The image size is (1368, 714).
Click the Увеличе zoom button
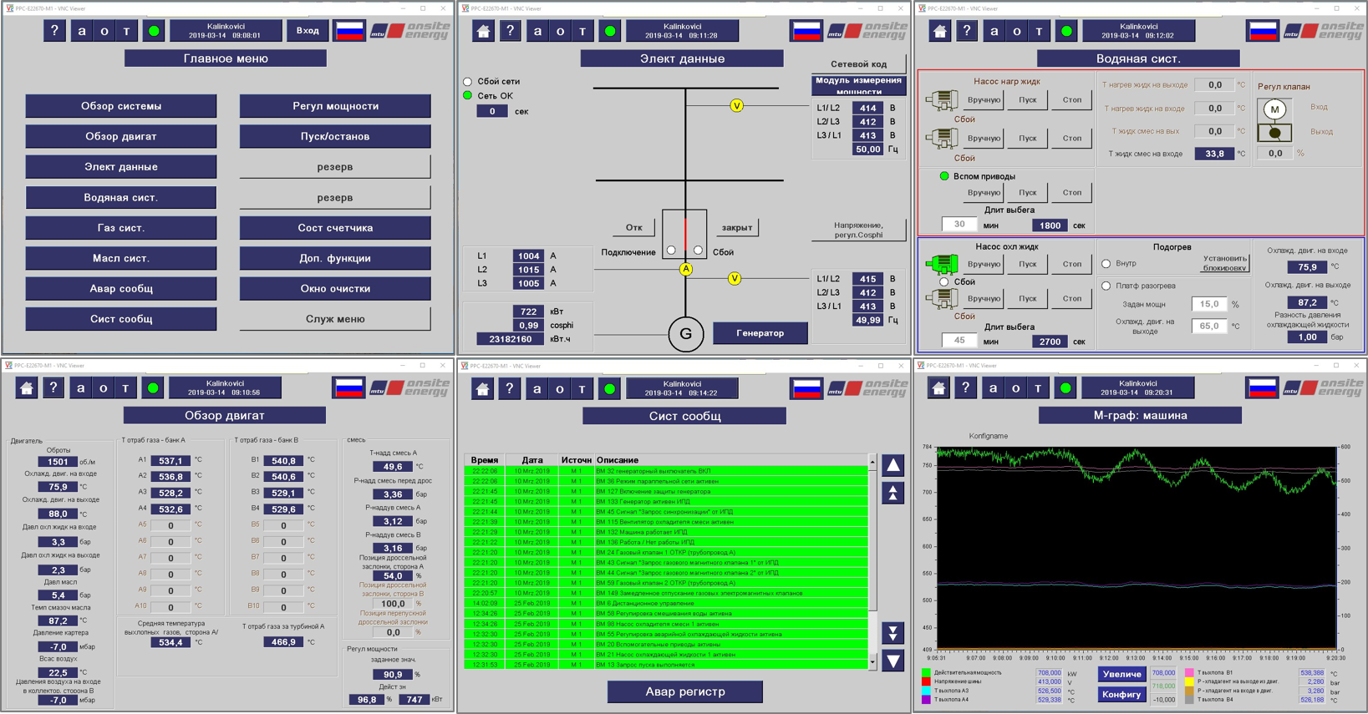pyautogui.click(x=1121, y=674)
